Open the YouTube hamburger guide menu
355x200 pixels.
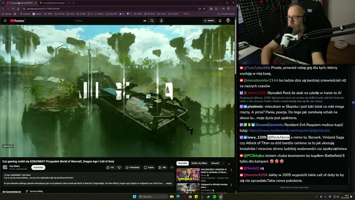tap(5, 21)
